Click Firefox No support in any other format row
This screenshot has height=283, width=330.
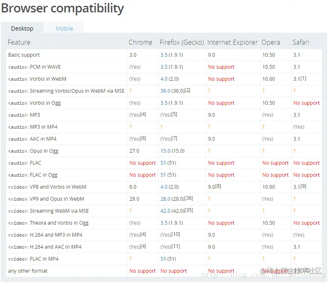pyautogui.click(x=173, y=271)
